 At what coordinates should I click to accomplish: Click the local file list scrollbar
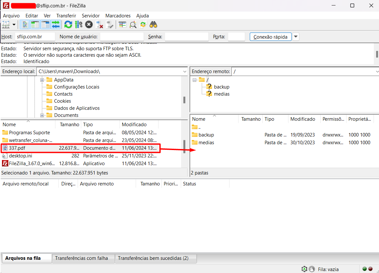tap(184, 146)
